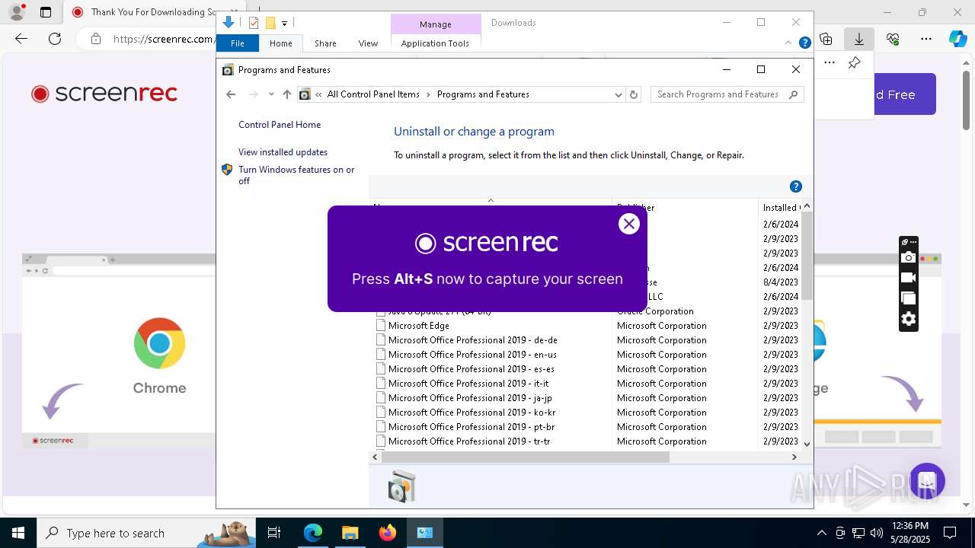Open Edge downloads toolbar icon

(859, 39)
